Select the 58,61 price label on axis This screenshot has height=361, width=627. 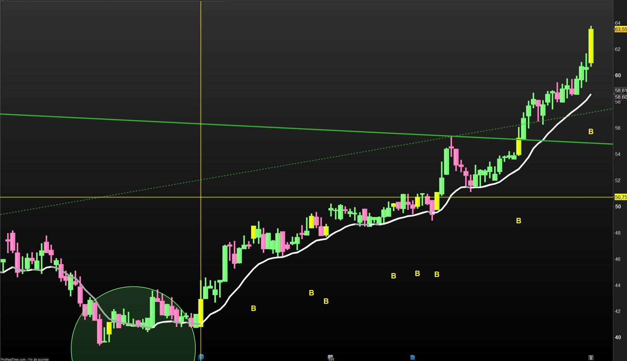(x=621, y=91)
